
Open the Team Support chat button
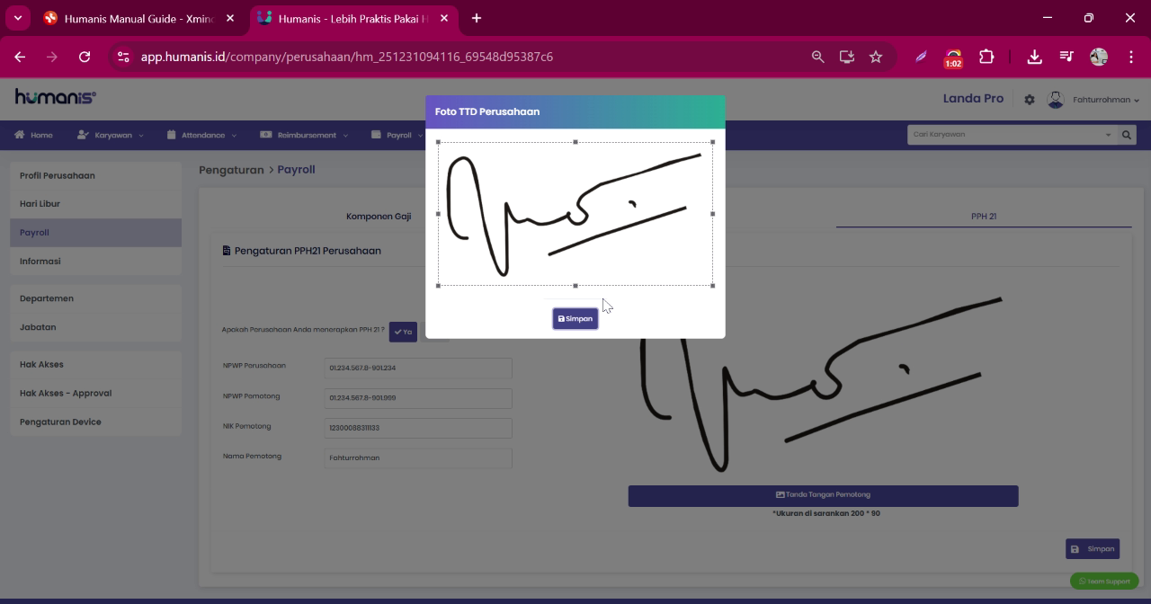click(x=1104, y=582)
